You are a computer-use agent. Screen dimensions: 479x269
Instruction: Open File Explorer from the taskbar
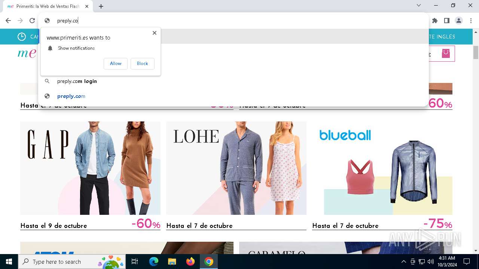(172, 262)
